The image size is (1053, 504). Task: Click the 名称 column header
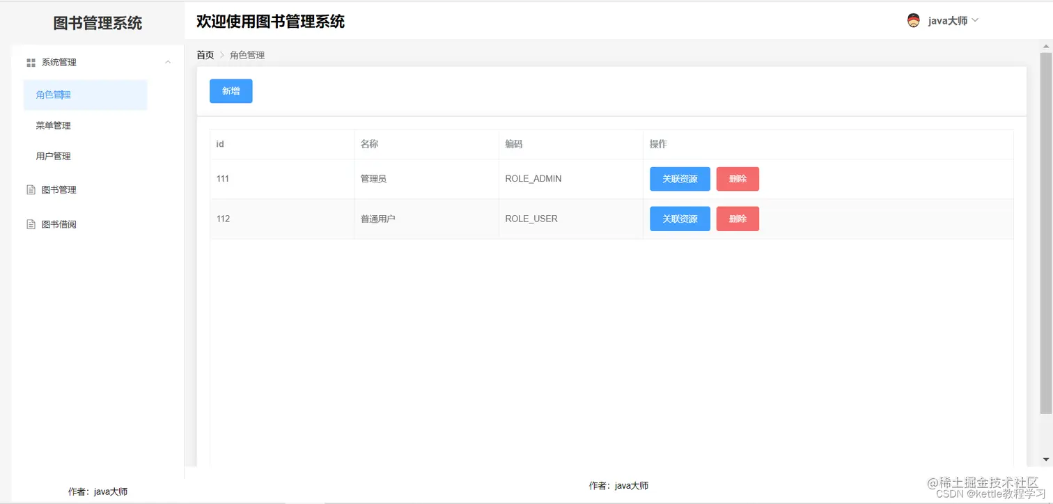[x=369, y=144]
